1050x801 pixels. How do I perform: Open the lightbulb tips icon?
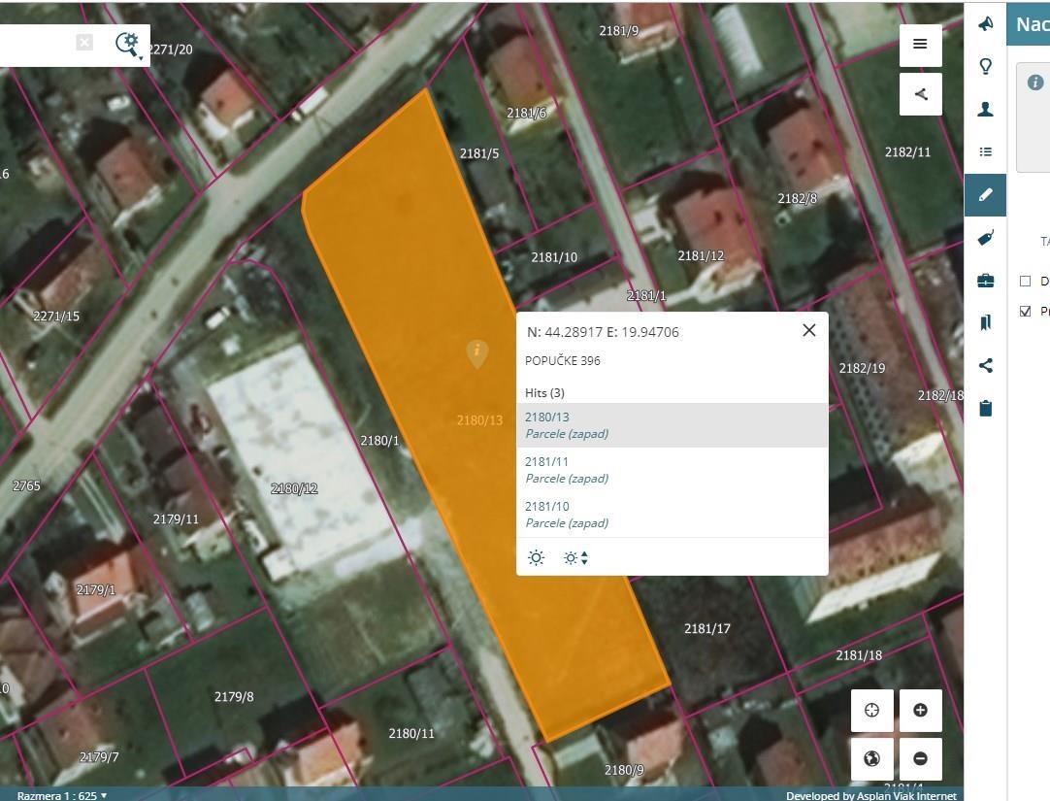click(x=985, y=66)
